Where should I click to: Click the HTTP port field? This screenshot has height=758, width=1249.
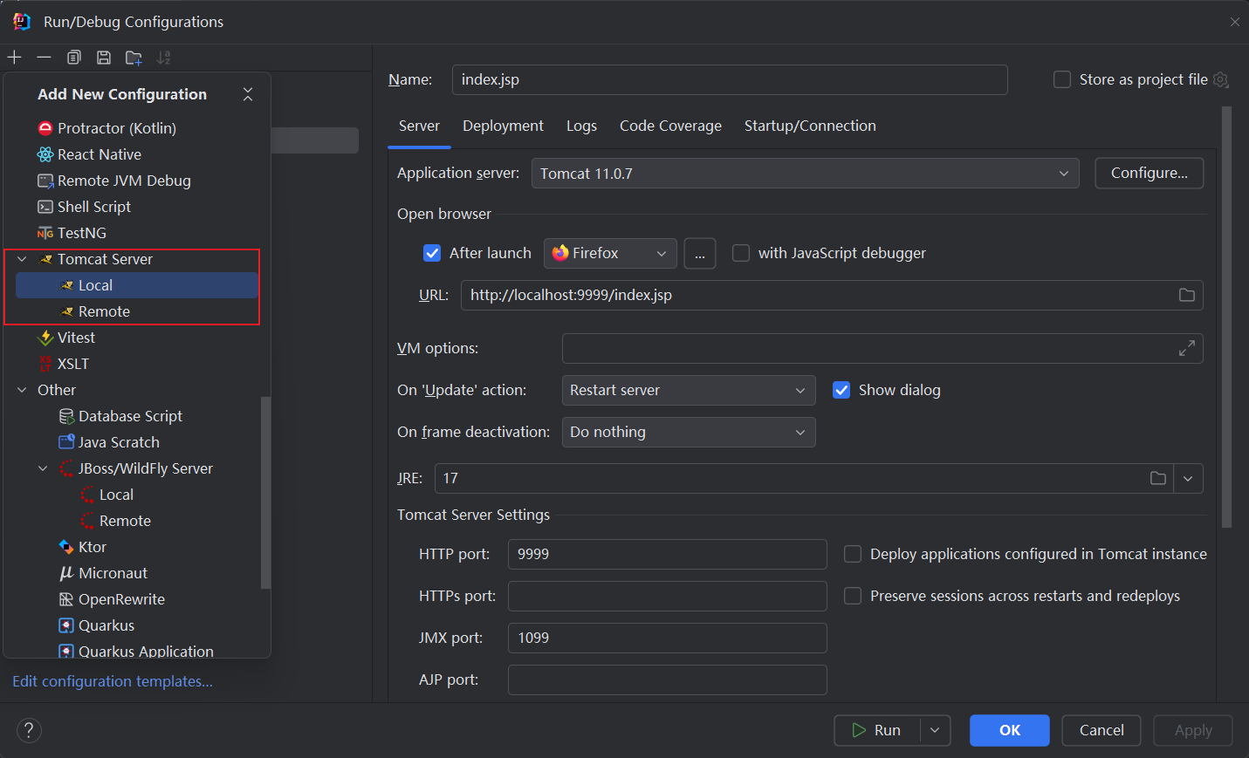click(668, 554)
